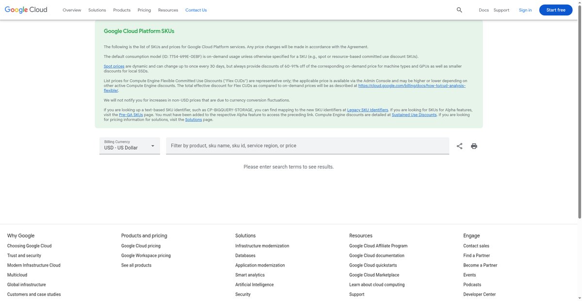Image resolution: width=582 pixels, height=301 pixels.
Task: Open Trust and security footer link
Action: point(24,255)
